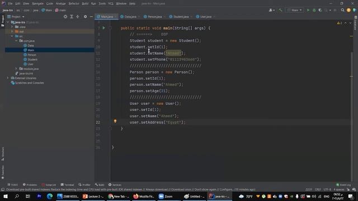Click Collapse All icon in Project panel
Viewport: 358px width, 201px height.
pyautogui.click(x=78, y=17)
